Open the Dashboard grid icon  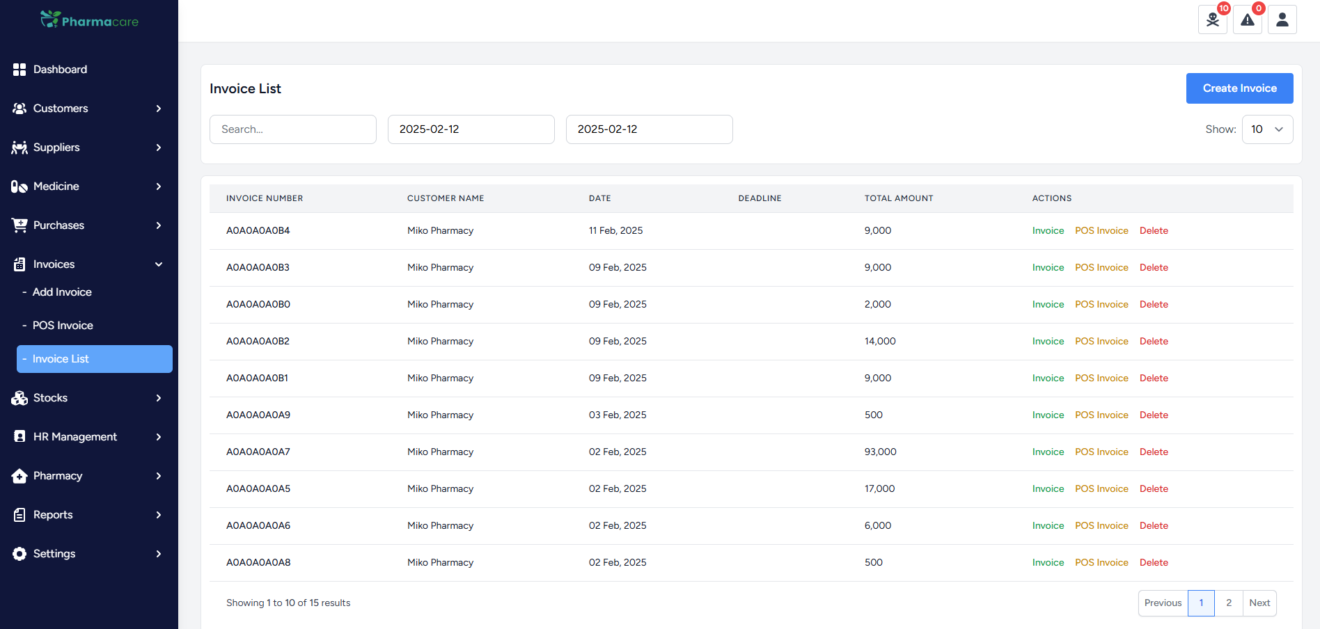point(19,70)
